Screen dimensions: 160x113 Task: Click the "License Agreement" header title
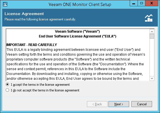tap(24, 14)
